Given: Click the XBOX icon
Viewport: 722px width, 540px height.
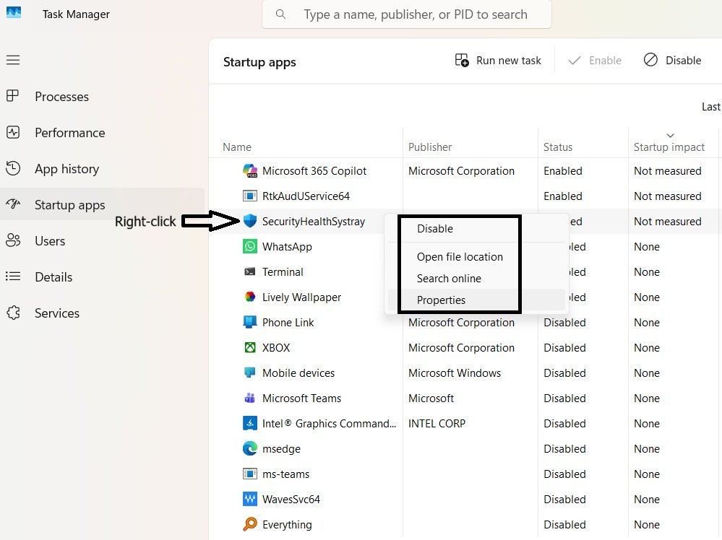Looking at the screenshot, I should point(250,347).
